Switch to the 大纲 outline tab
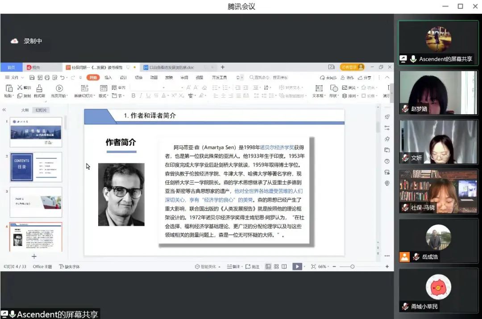The width and height of the screenshot is (482, 319). point(25,110)
